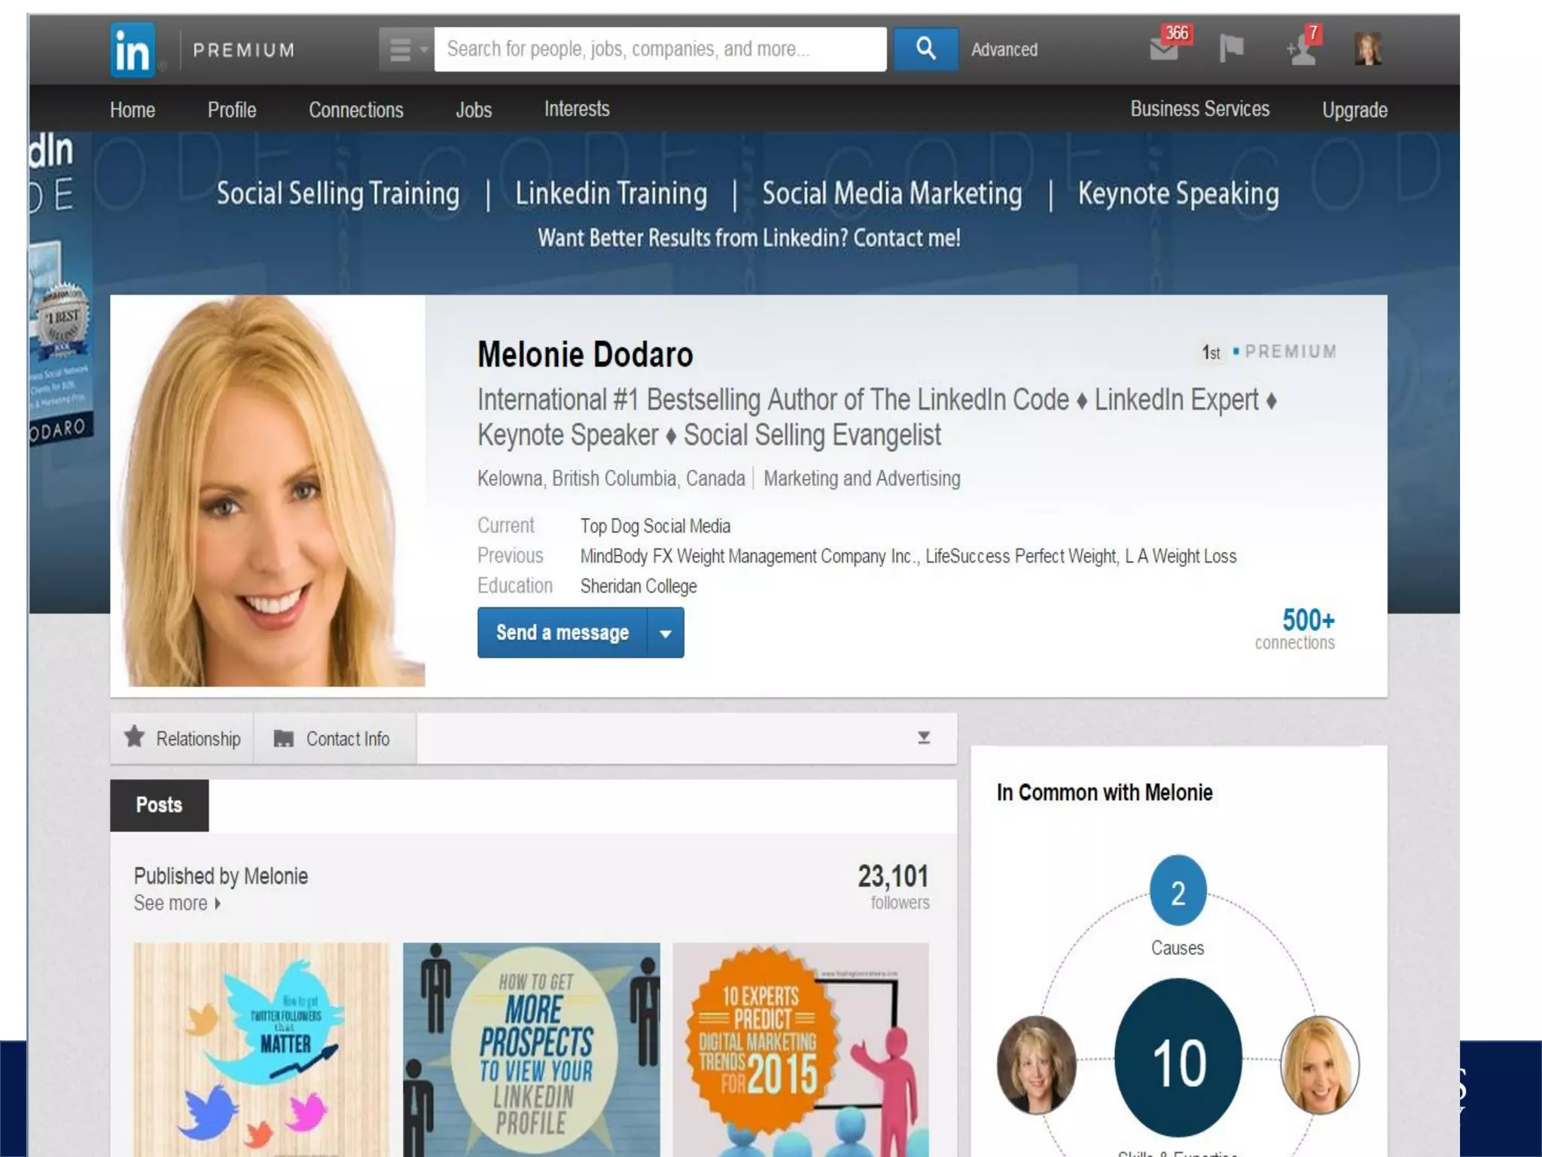Open the Connections menu
The image size is (1542, 1157).
(x=355, y=110)
